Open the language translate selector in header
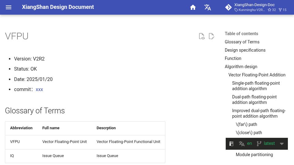294x165 pixels. point(207,7)
